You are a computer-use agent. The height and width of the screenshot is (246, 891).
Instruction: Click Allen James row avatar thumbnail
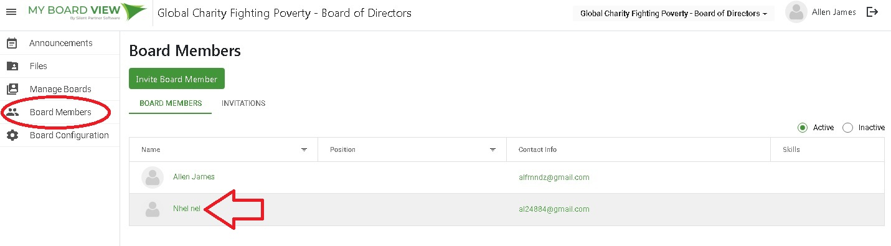point(153,177)
